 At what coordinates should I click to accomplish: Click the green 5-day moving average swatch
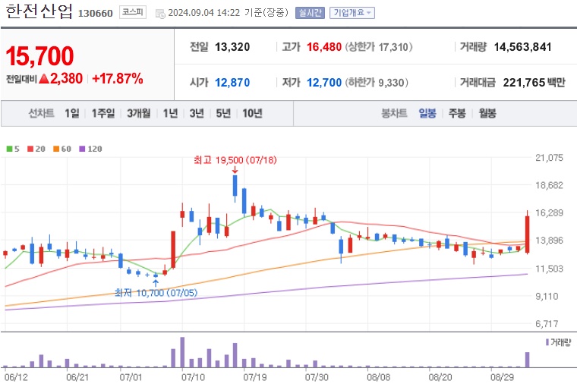click(10, 149)
